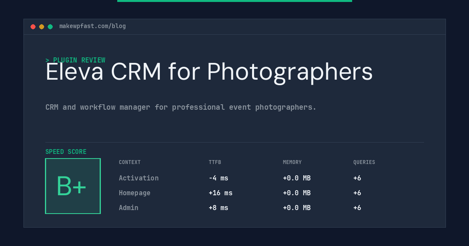
Task: Click Homepage row +6 queries value
Action: [x=357, y=193]
